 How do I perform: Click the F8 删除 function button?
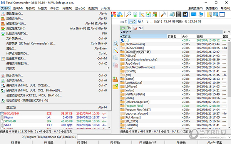pos(181,142)
